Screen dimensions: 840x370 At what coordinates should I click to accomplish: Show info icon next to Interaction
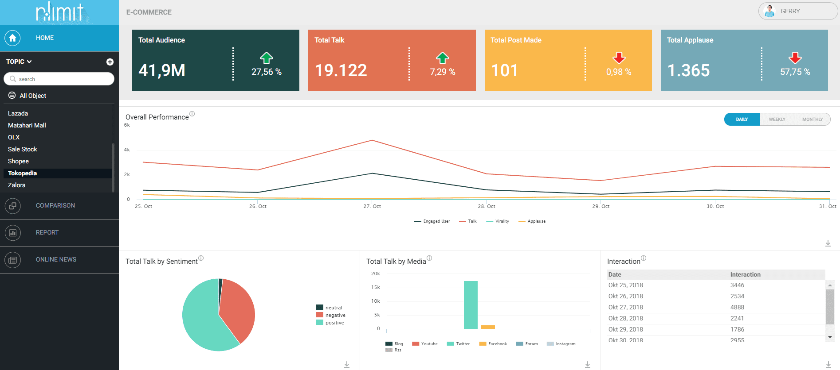[x=644, y=258]
